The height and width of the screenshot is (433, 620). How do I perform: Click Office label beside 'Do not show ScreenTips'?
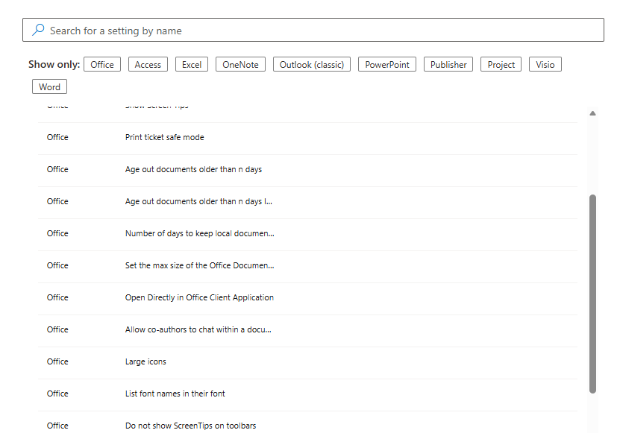[57, 426]
